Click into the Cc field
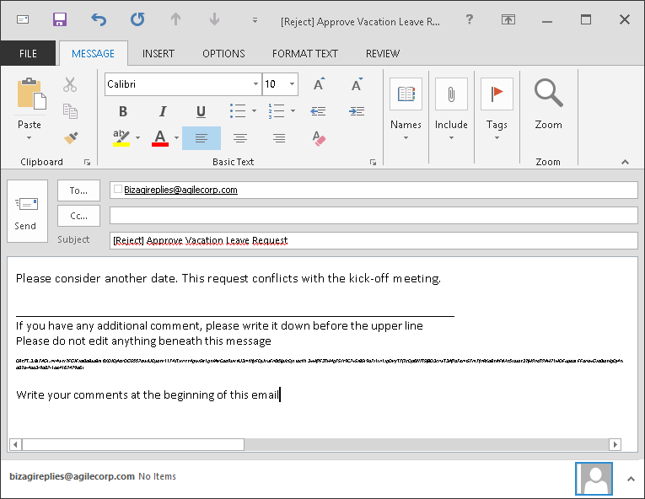The width and height of the screenshot is (645, 499). coord(374,216)
